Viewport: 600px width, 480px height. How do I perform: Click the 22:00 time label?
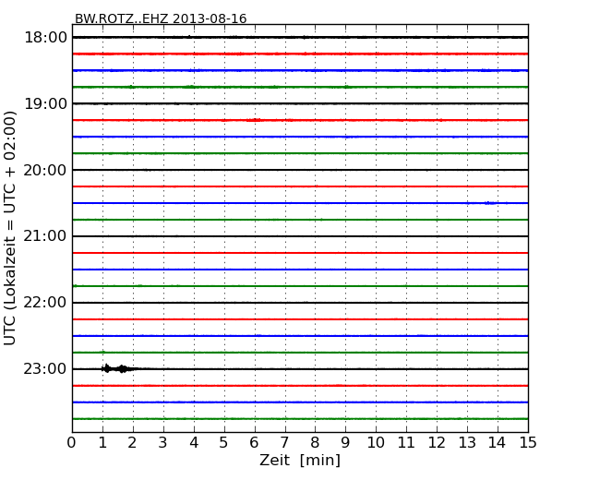[45, 303]
